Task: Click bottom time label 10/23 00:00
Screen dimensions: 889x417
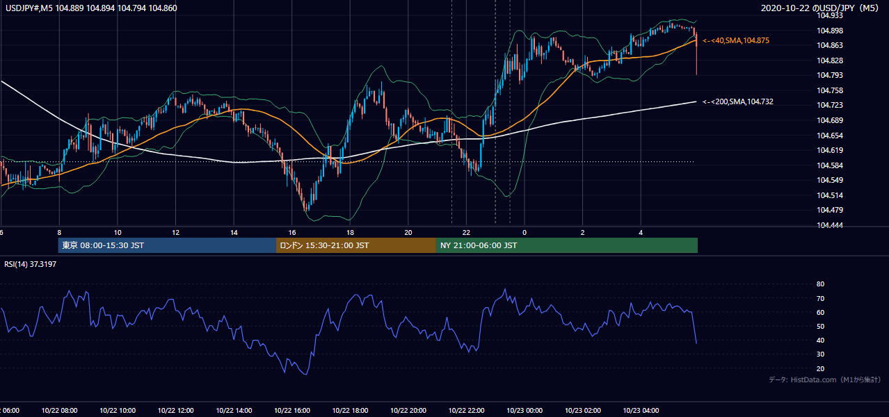Action: coord(524,410)
